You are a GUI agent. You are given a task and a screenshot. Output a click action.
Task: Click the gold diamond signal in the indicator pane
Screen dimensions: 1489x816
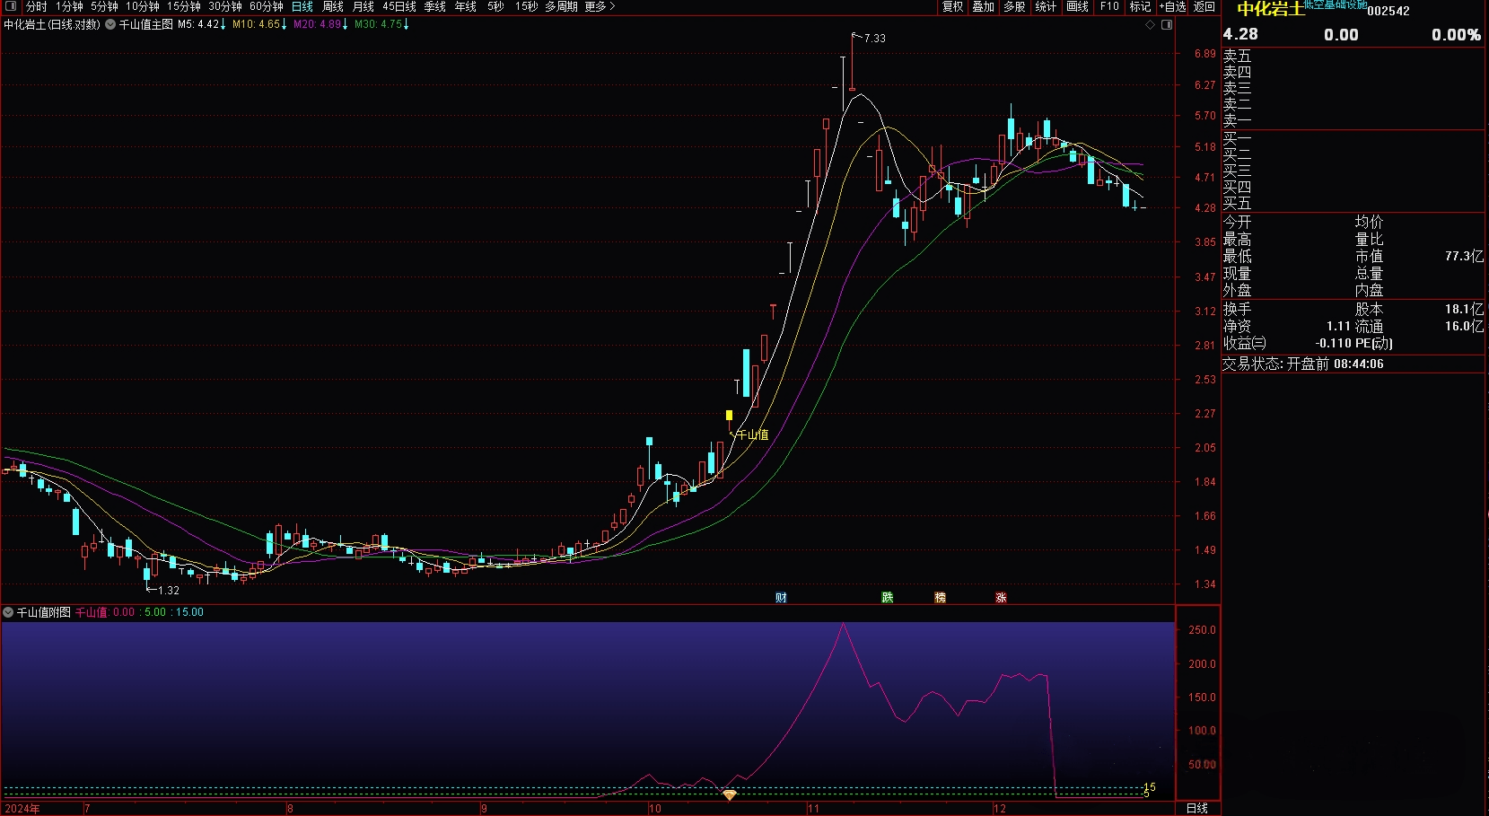click(x=730, y=795)
